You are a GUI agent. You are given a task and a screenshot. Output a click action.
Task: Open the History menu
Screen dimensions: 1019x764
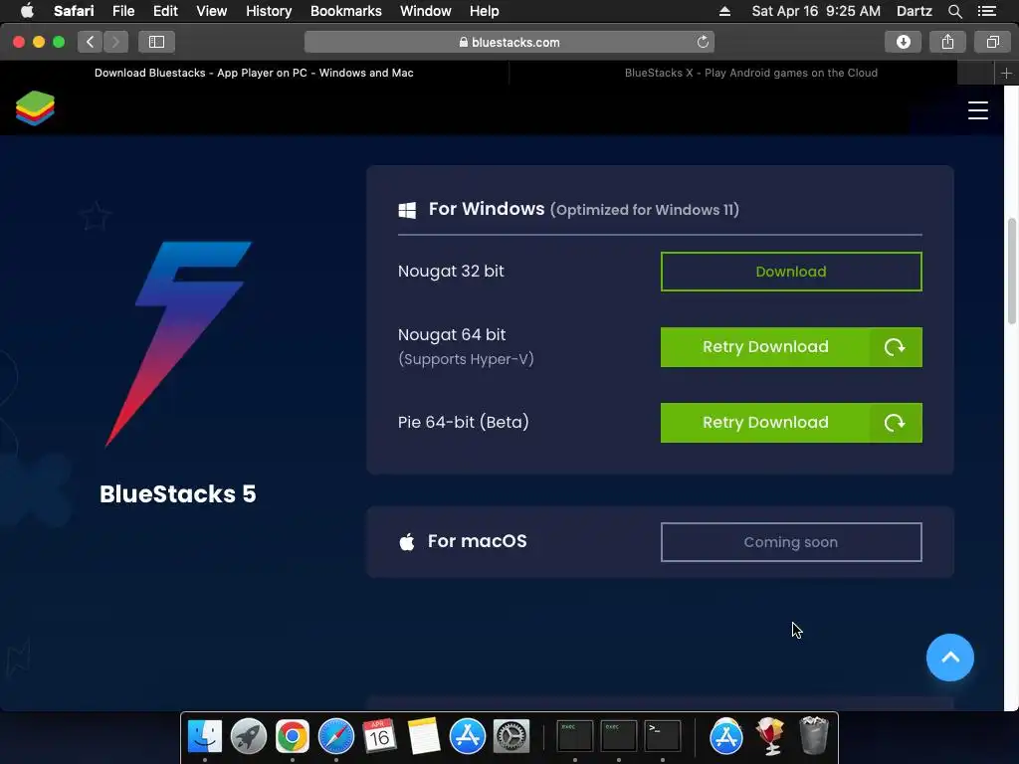(269, 11)
